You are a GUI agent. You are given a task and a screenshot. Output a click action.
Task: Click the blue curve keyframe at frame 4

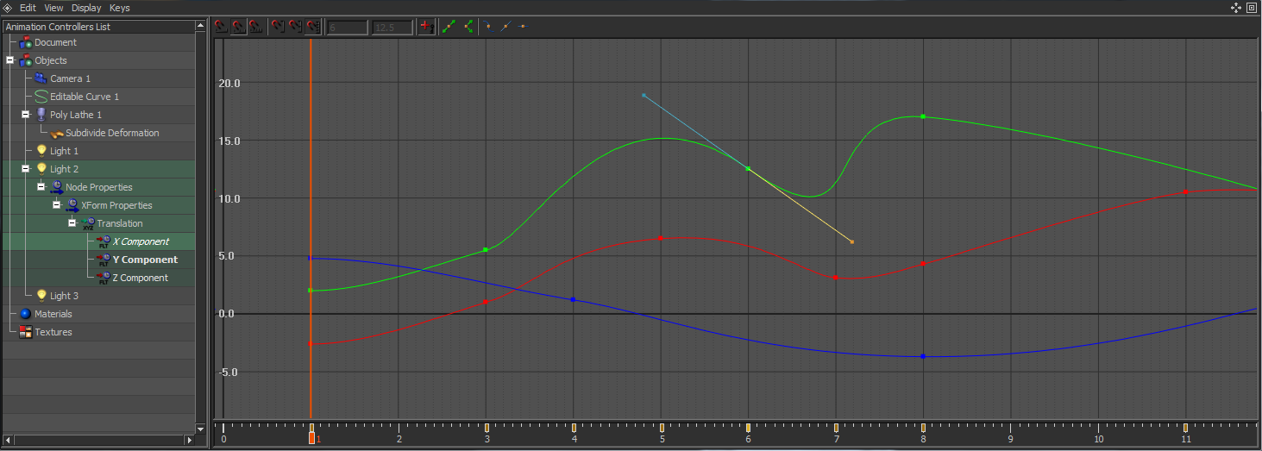[574, 299]
